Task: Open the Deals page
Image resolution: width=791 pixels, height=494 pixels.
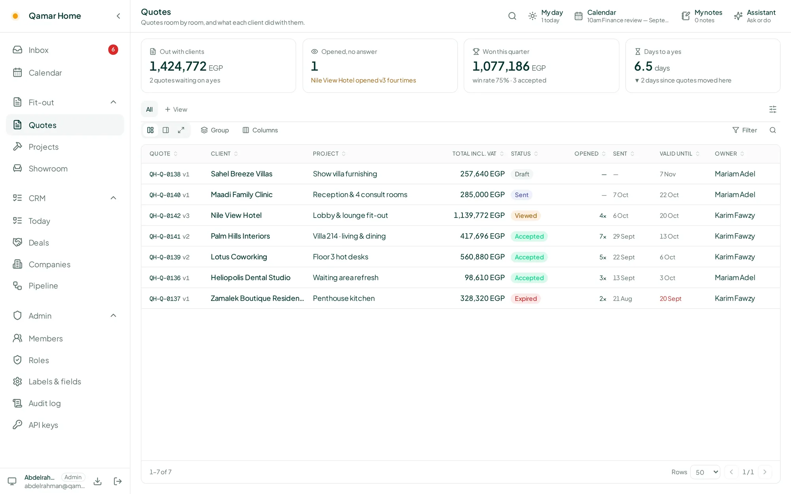Action: [65, 243]
